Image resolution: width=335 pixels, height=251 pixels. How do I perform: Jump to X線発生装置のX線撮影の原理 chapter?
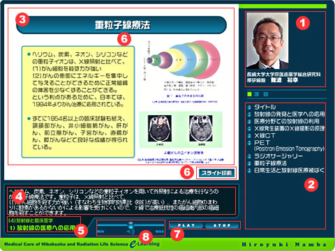pos(289,128)
